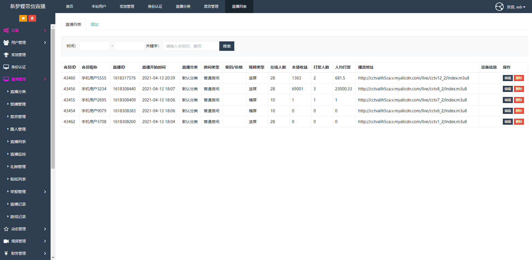Click the 搜索 search button
532x260 pixels.
(227, 46)
